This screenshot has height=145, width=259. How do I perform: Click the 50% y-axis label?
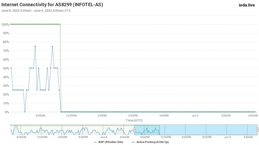coord(6,68)
